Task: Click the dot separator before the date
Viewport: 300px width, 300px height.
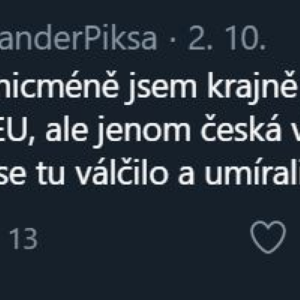Action: 173,40
